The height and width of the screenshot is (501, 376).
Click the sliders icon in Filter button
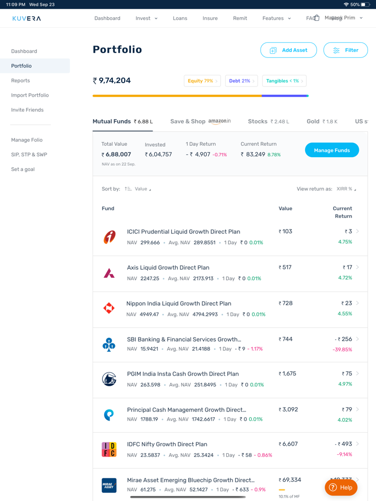click(336, 50)
